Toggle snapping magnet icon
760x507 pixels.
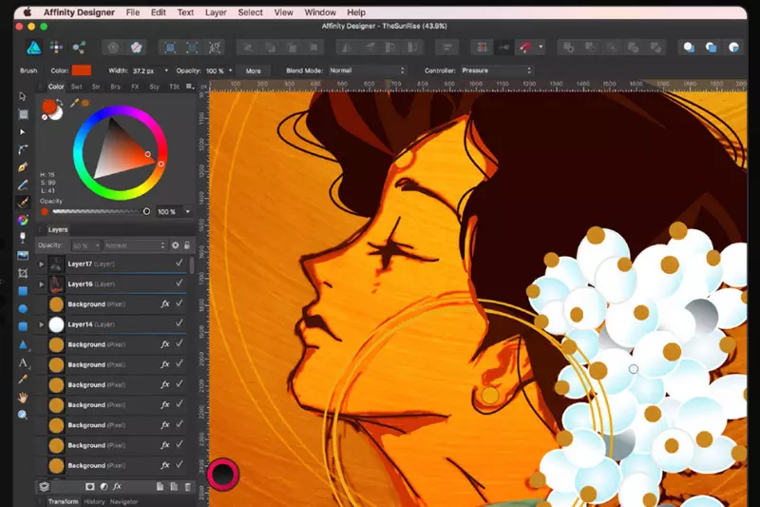[525, 47]
